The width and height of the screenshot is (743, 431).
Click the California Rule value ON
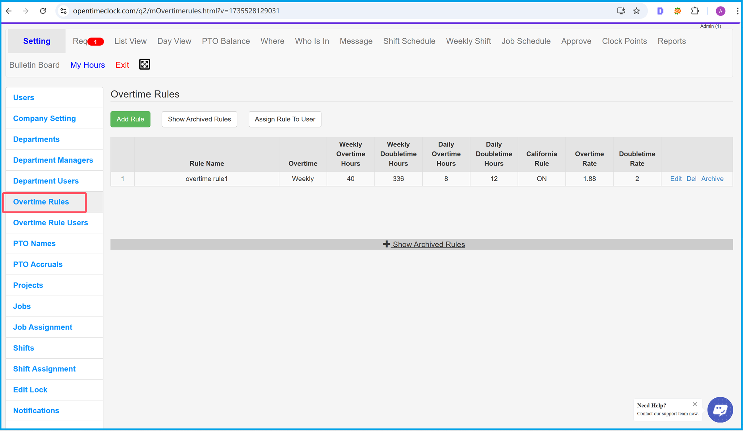point(541,179)
